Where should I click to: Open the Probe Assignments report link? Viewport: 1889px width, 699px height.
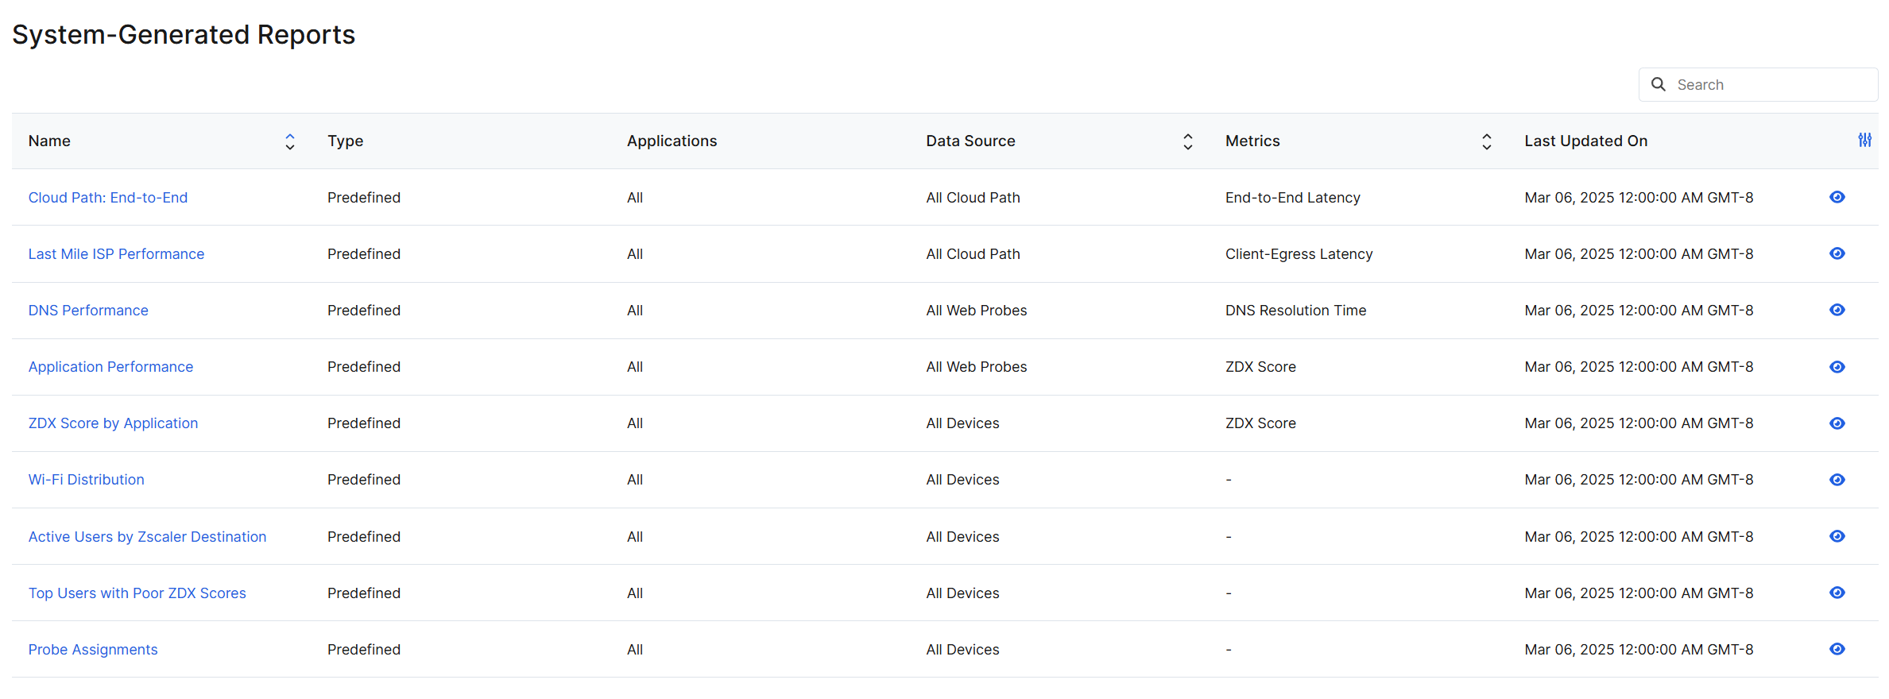93,650
